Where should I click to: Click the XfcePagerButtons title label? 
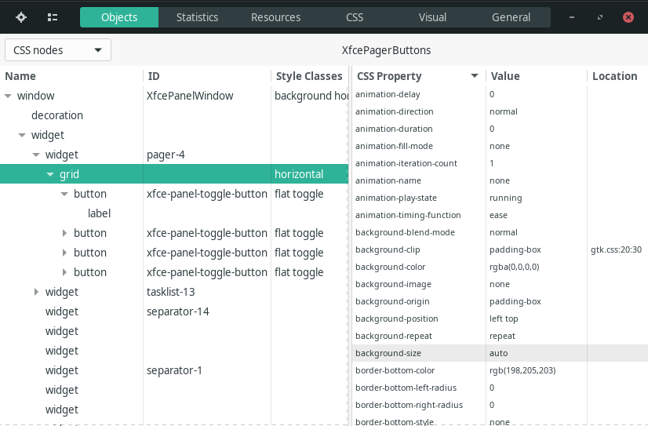tap(386, 50)
